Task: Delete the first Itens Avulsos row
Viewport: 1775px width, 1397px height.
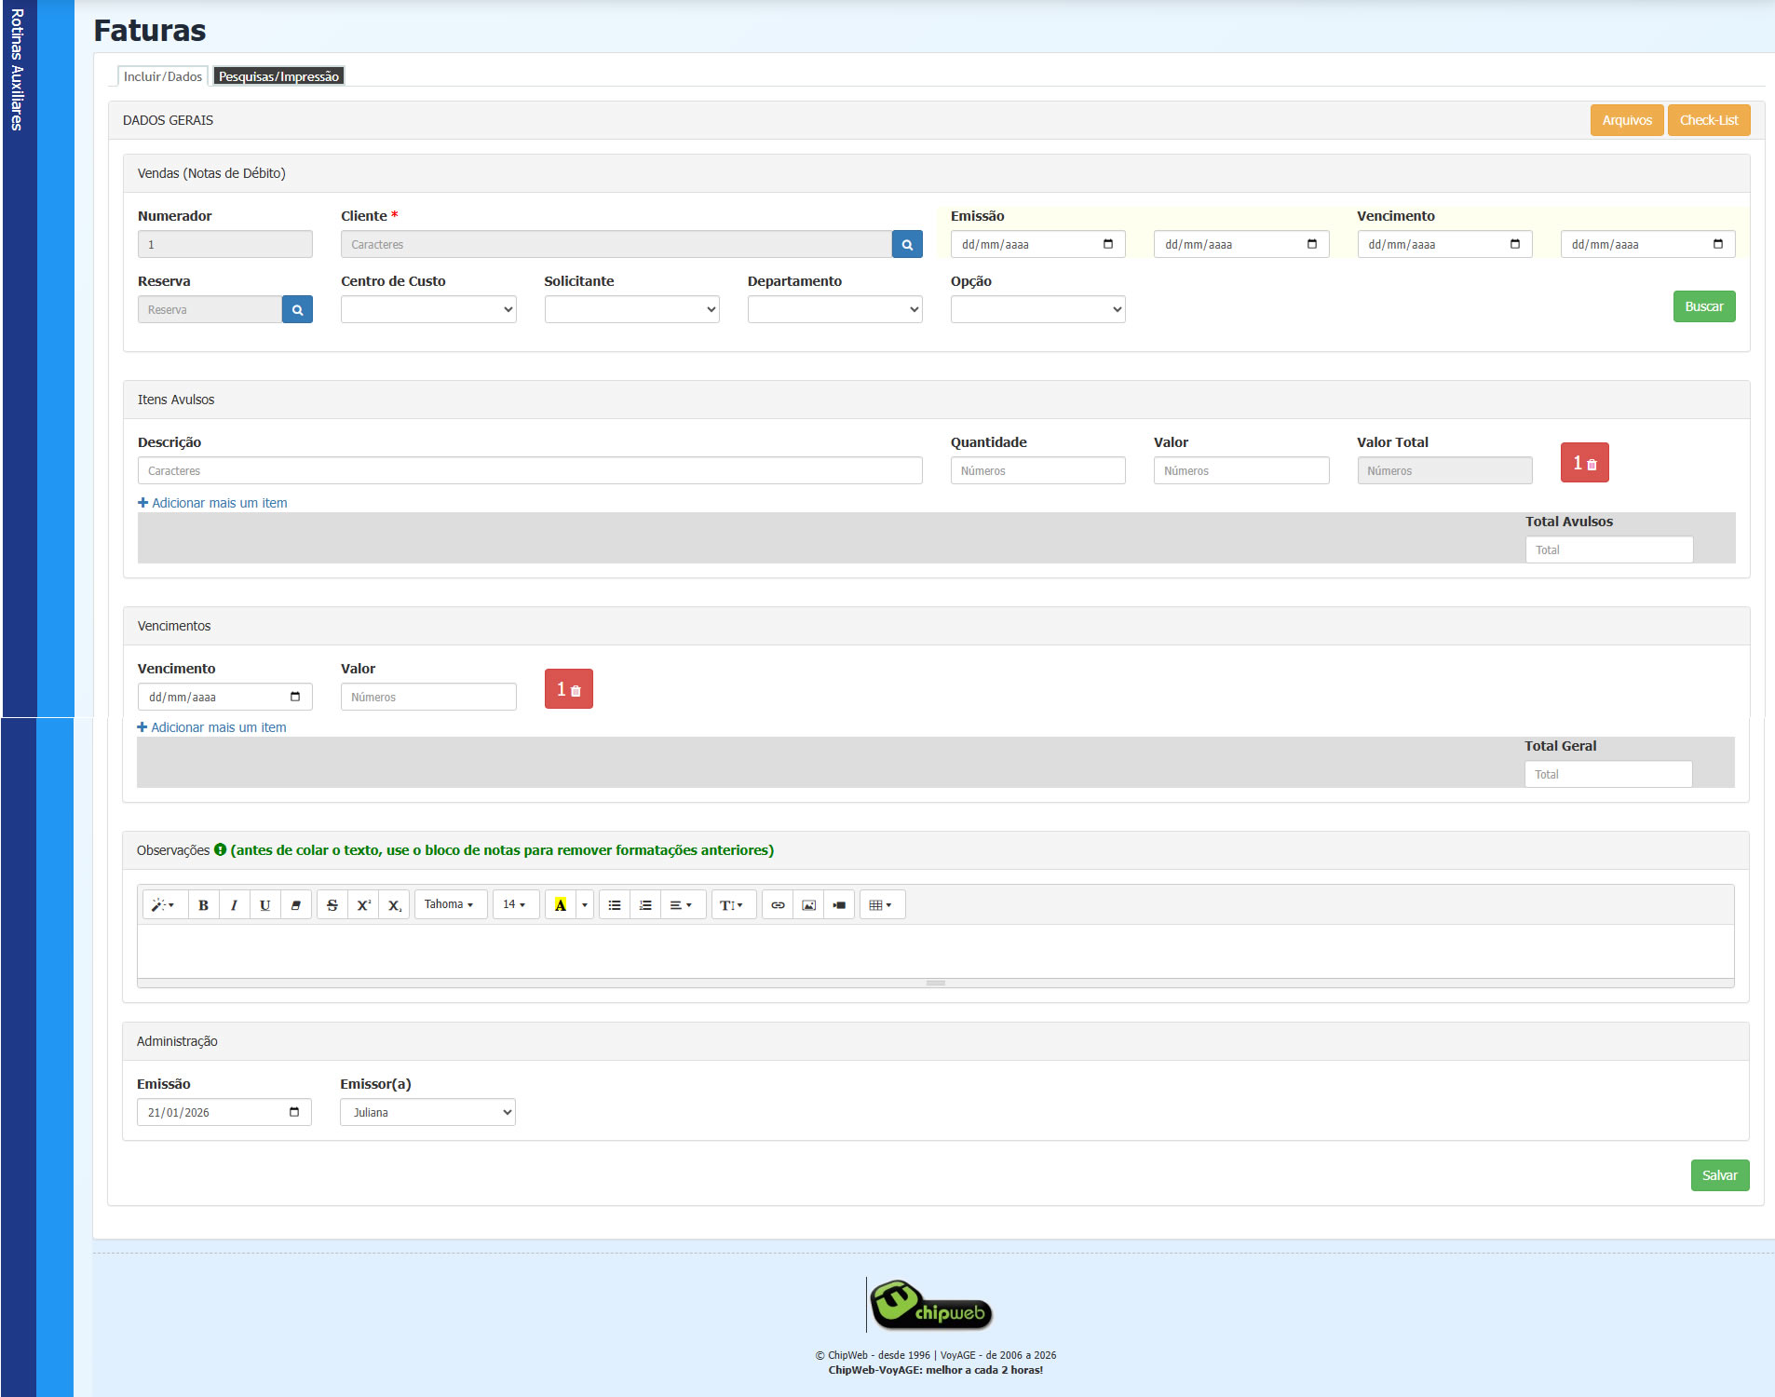Action: [1584, 463]
